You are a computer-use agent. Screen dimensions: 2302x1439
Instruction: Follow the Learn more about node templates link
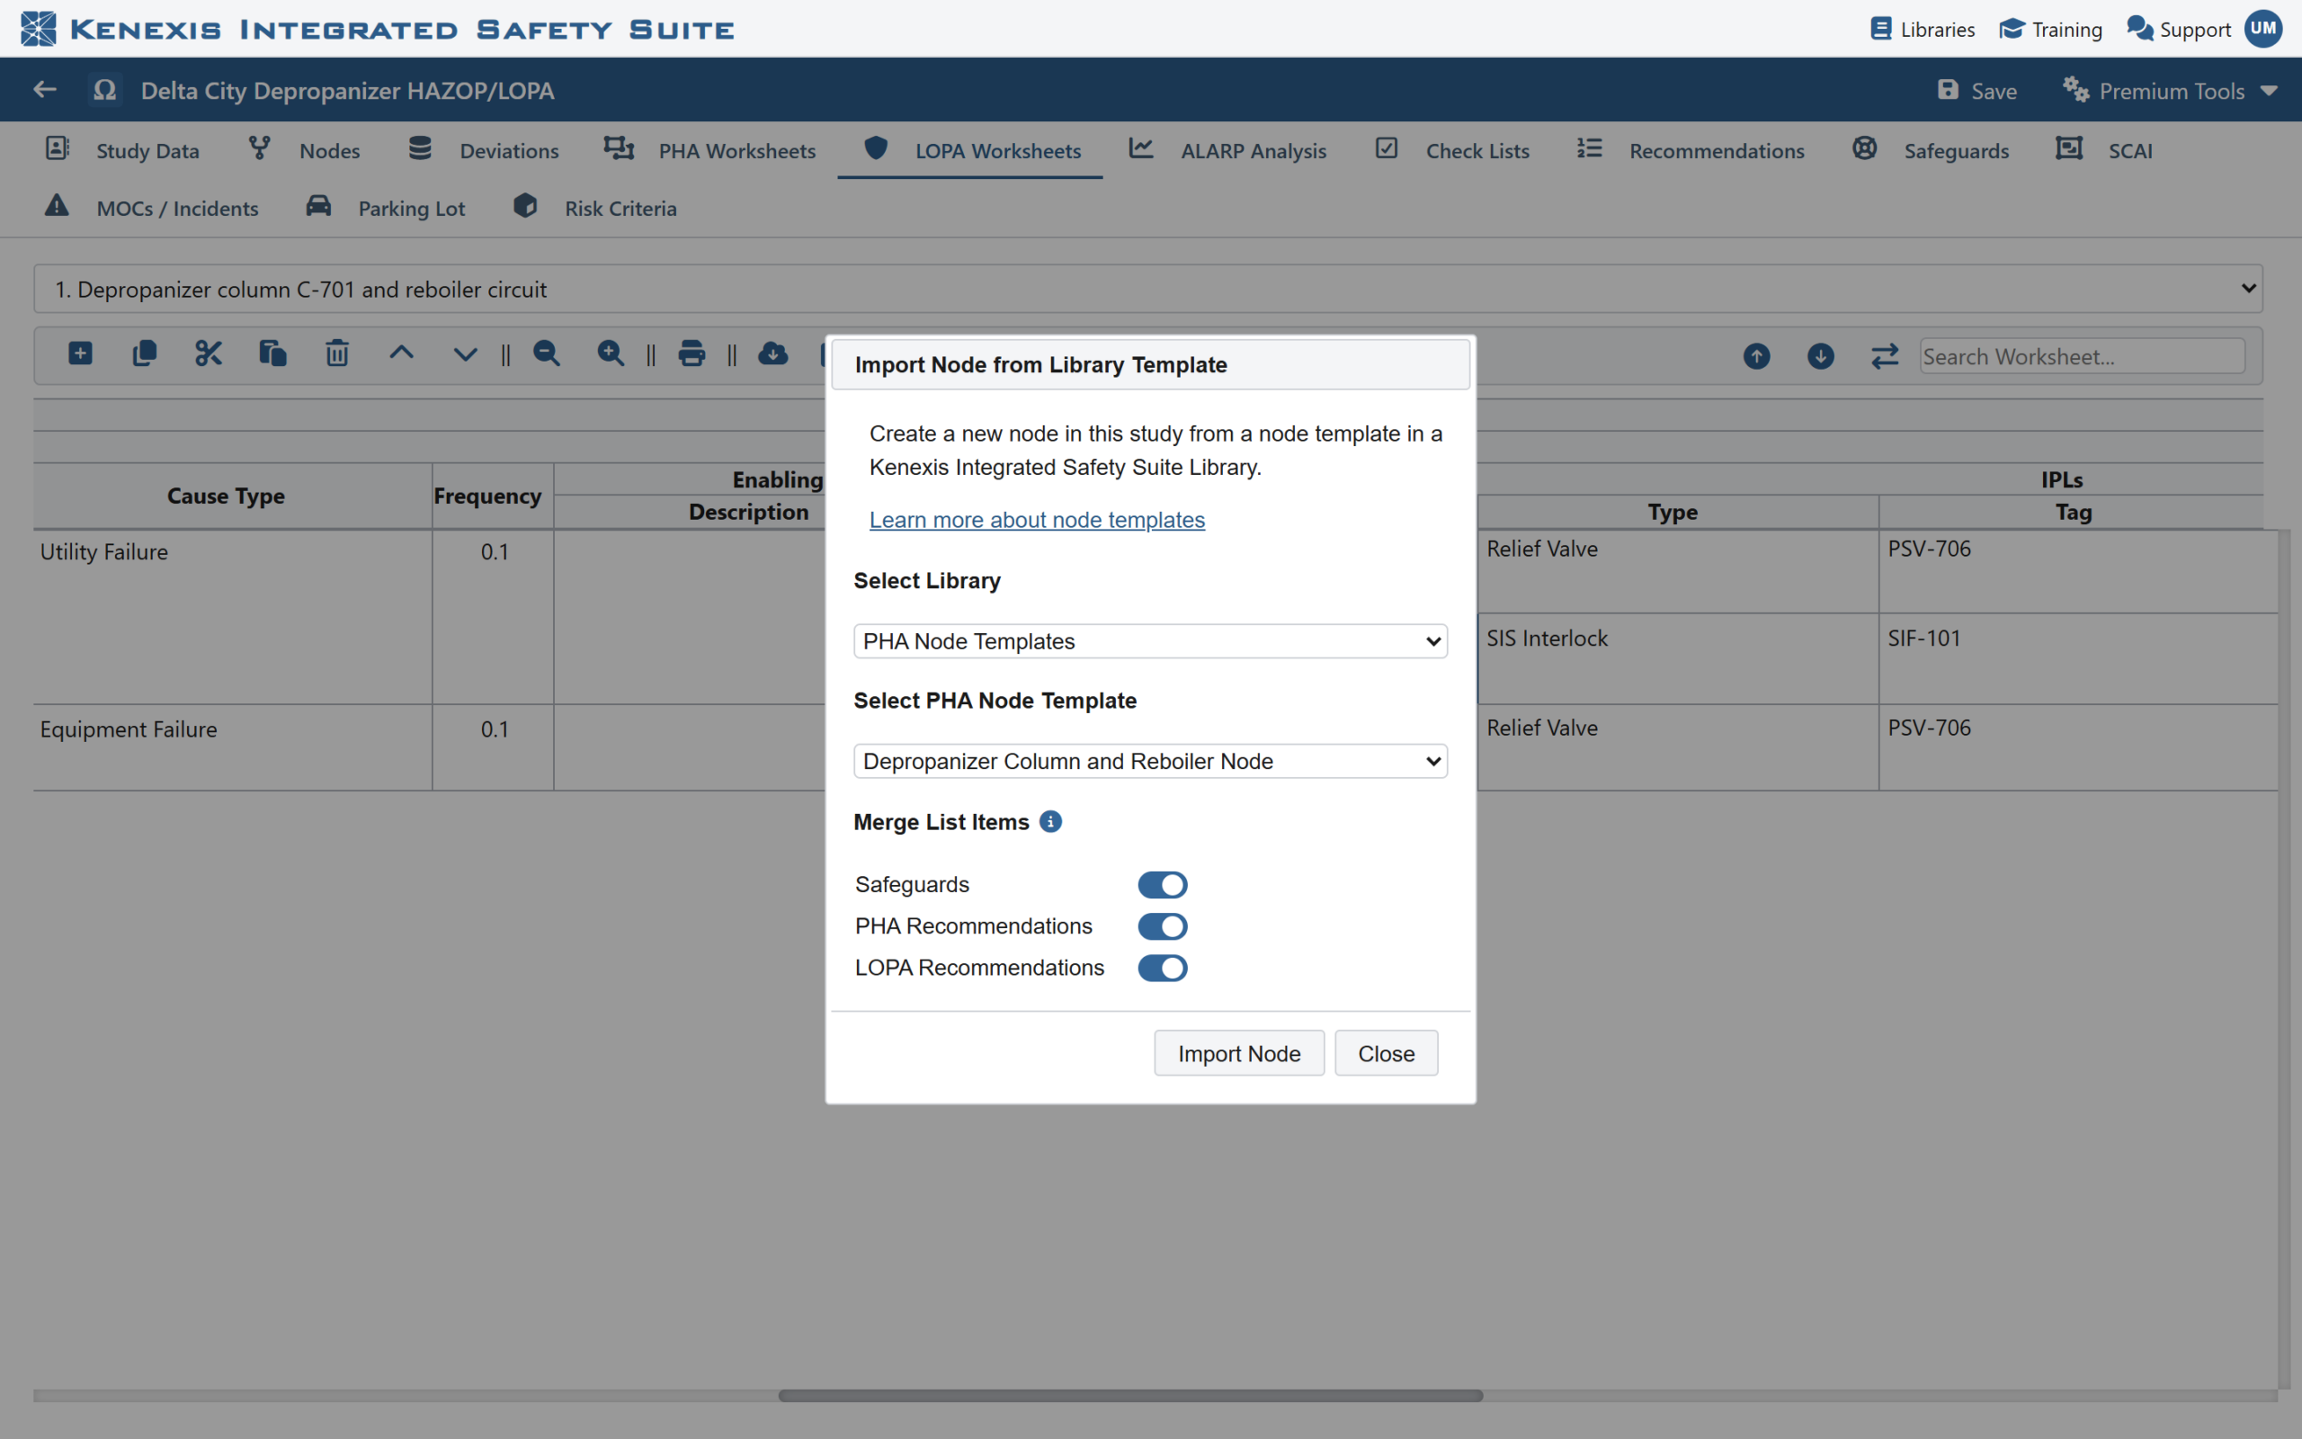pos(1037,520)
